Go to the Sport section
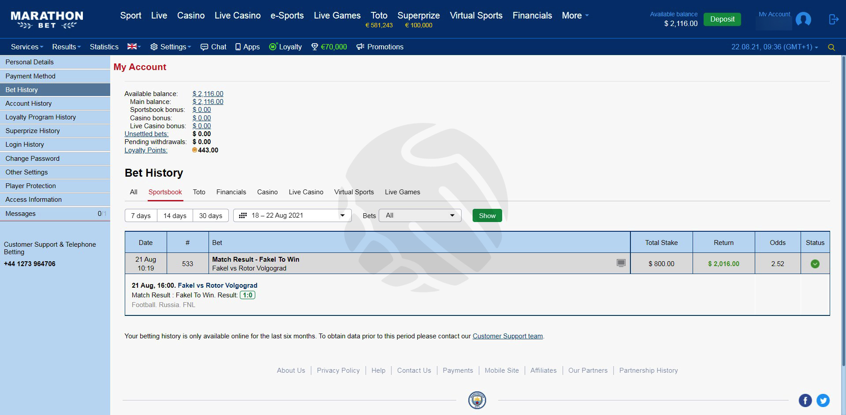846x415 pixels. point(130,15)
